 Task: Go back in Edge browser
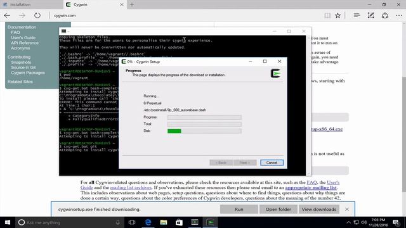pos(7,15)
